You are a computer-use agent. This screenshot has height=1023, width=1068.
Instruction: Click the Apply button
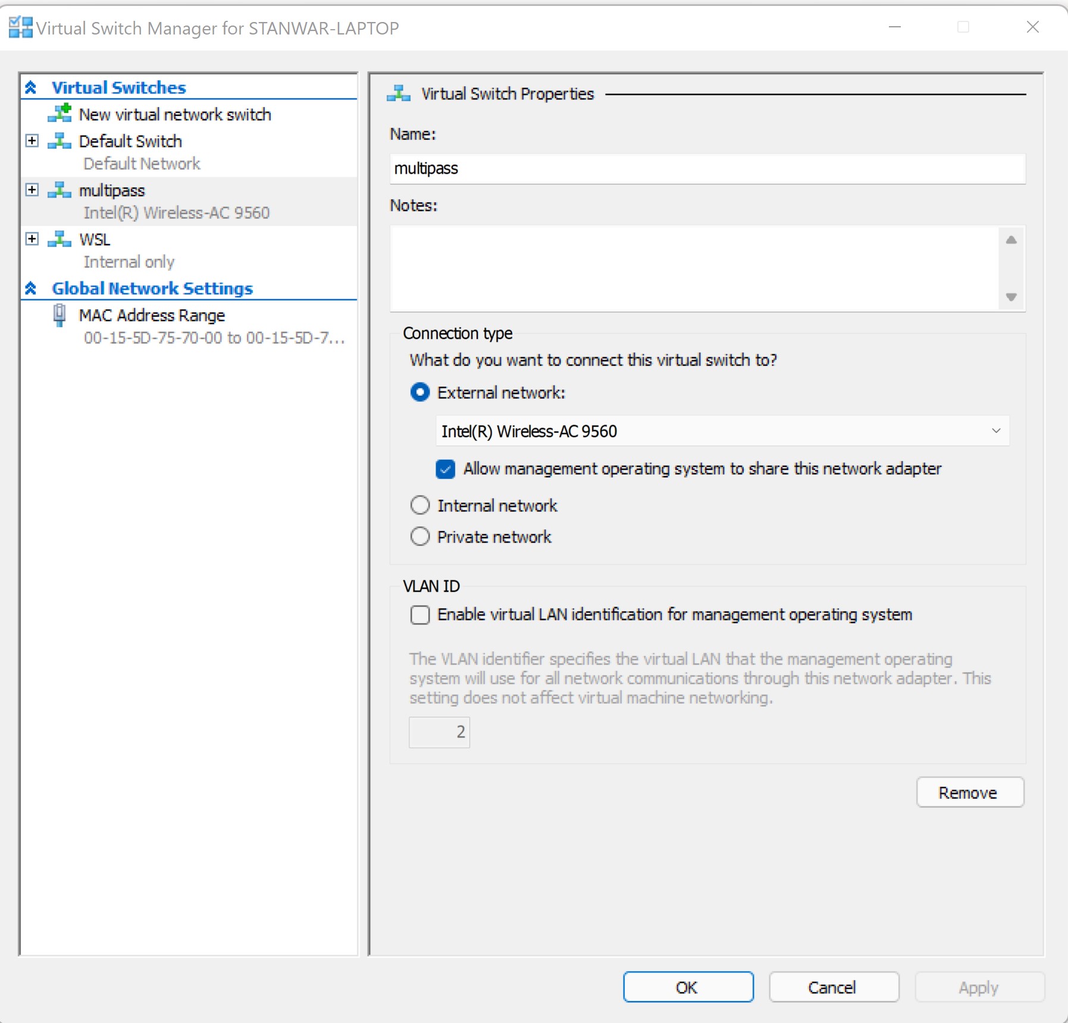[x=979, y=987]
